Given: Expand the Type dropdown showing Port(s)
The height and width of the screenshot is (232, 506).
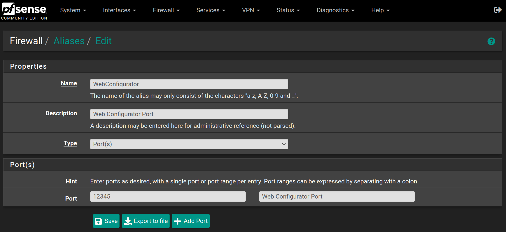Looking at the screenshot, I should click(x=189, y=144).
